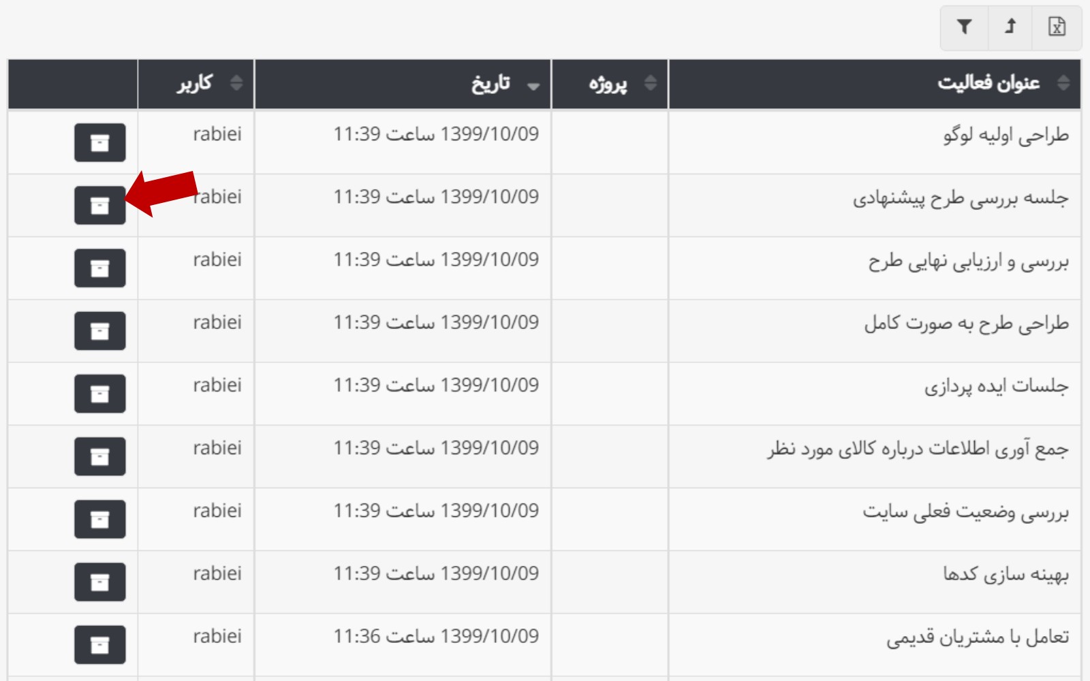Archive the جلسات ایده پردازی activity

[100, 394]
